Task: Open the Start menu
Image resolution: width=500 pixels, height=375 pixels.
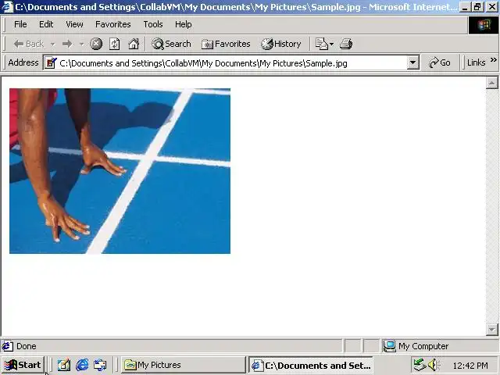Action: 23,365
